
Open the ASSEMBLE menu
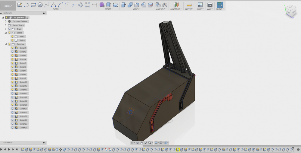pos(161,9)
